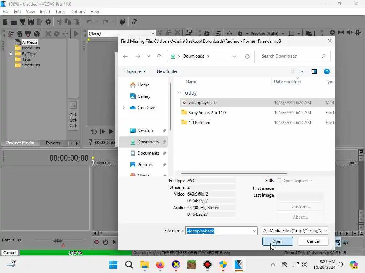Image resolution: width=365 pixels, height=273 pixels.
Task: Open Firefox from the taskbar
Action: 160,264
